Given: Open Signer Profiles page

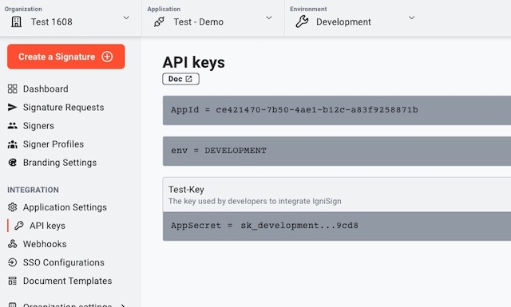Looking at the screenshot, I should (x=53, y=144).
